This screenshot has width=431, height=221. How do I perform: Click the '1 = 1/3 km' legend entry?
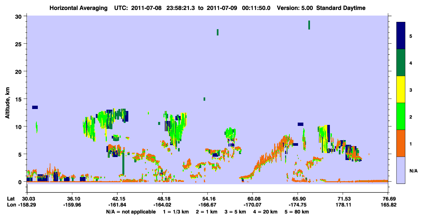coord(175,212)
